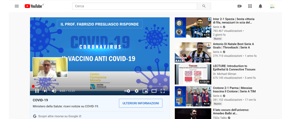
Task: Click ULTERIORI INFORMAZIONI button
Action: click(141, 103)
